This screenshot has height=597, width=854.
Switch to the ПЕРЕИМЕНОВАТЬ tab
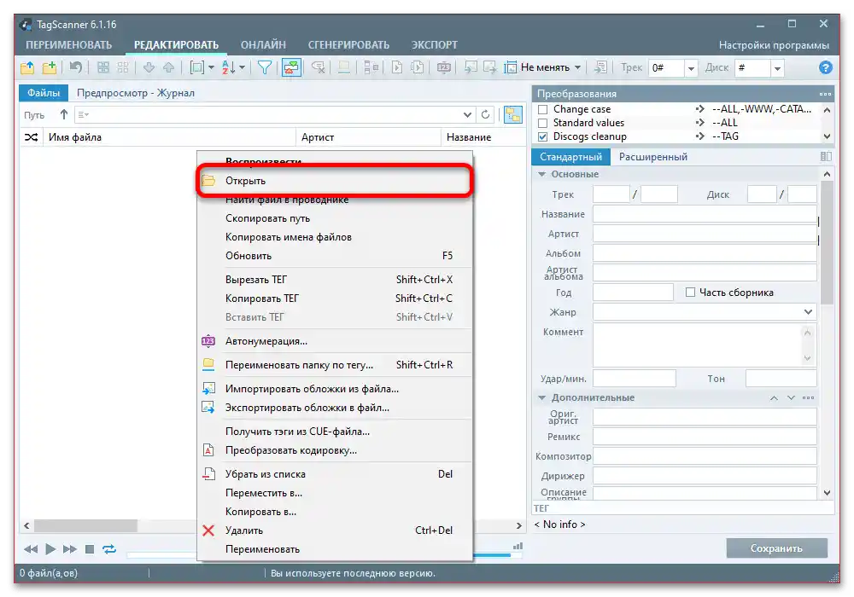68,45
